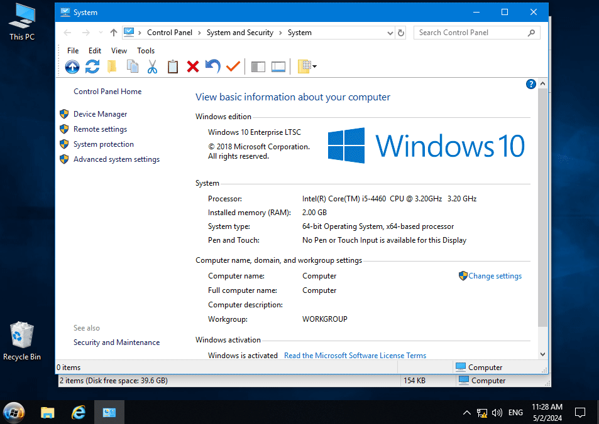The height and width of the screenshot is (424, 599).
Task: Click ENG language indicator
Action: tap(516, 413)
